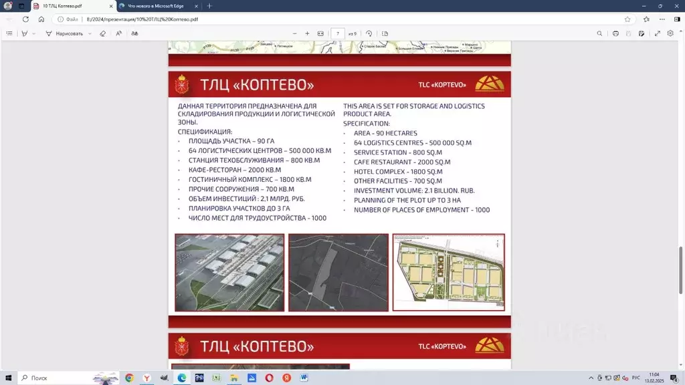Viewport: 685px width, 385px height.
Task: Open the PDF table of contents sidebar
Action: (9, 33)
